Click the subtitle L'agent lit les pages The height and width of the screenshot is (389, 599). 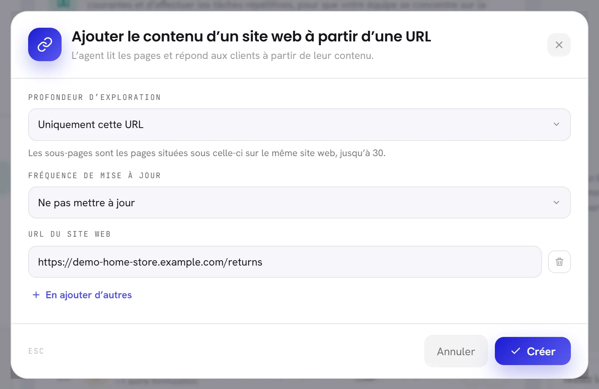pos(222,55)
